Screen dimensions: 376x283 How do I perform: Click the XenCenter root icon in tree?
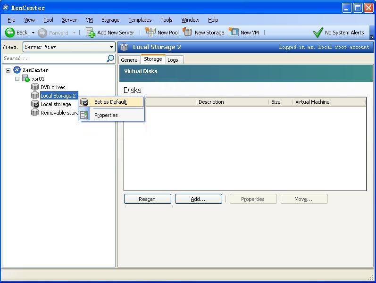[17, 70]
